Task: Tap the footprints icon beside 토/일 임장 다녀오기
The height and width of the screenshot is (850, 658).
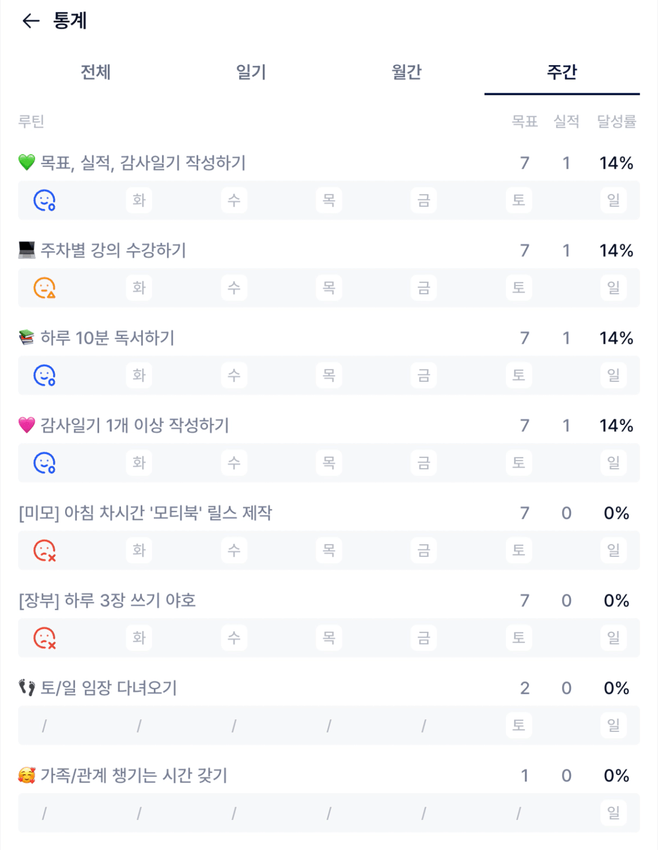Action: click(x=27, y=688)
